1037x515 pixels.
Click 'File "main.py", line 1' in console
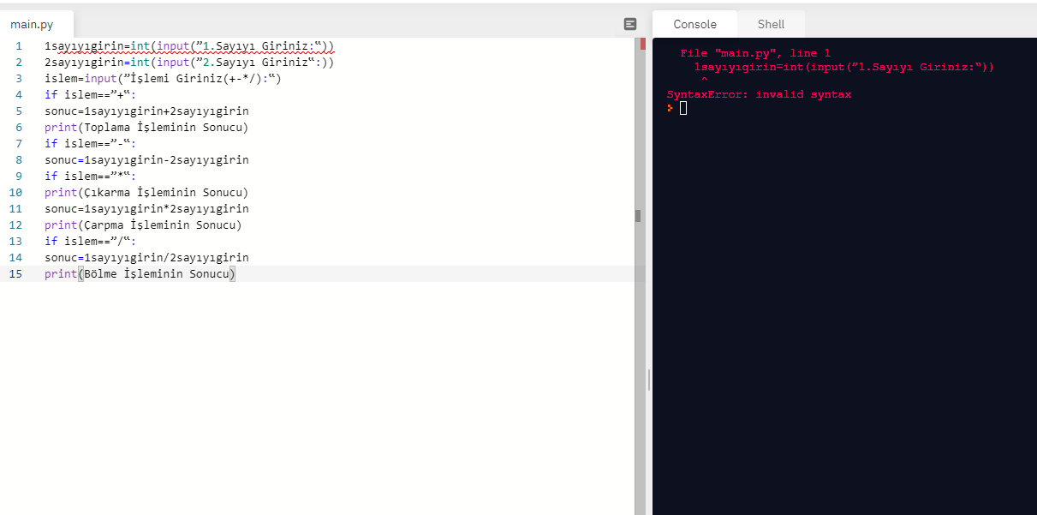click(x=755, y=53)
